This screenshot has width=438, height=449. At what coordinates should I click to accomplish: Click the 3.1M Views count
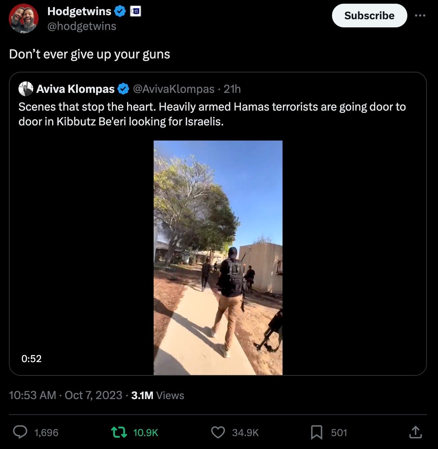[158, 395]
